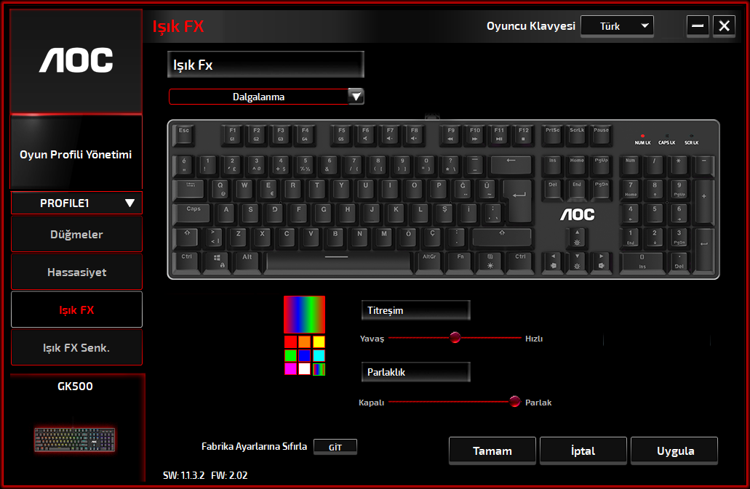Image resolution: width=750 pixels, height=489 pixels.
Task: Select the Fn key on the keyboard image
Action: [460, 262]
